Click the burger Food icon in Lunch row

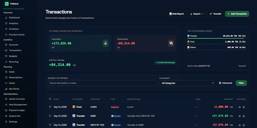[74, 107]
